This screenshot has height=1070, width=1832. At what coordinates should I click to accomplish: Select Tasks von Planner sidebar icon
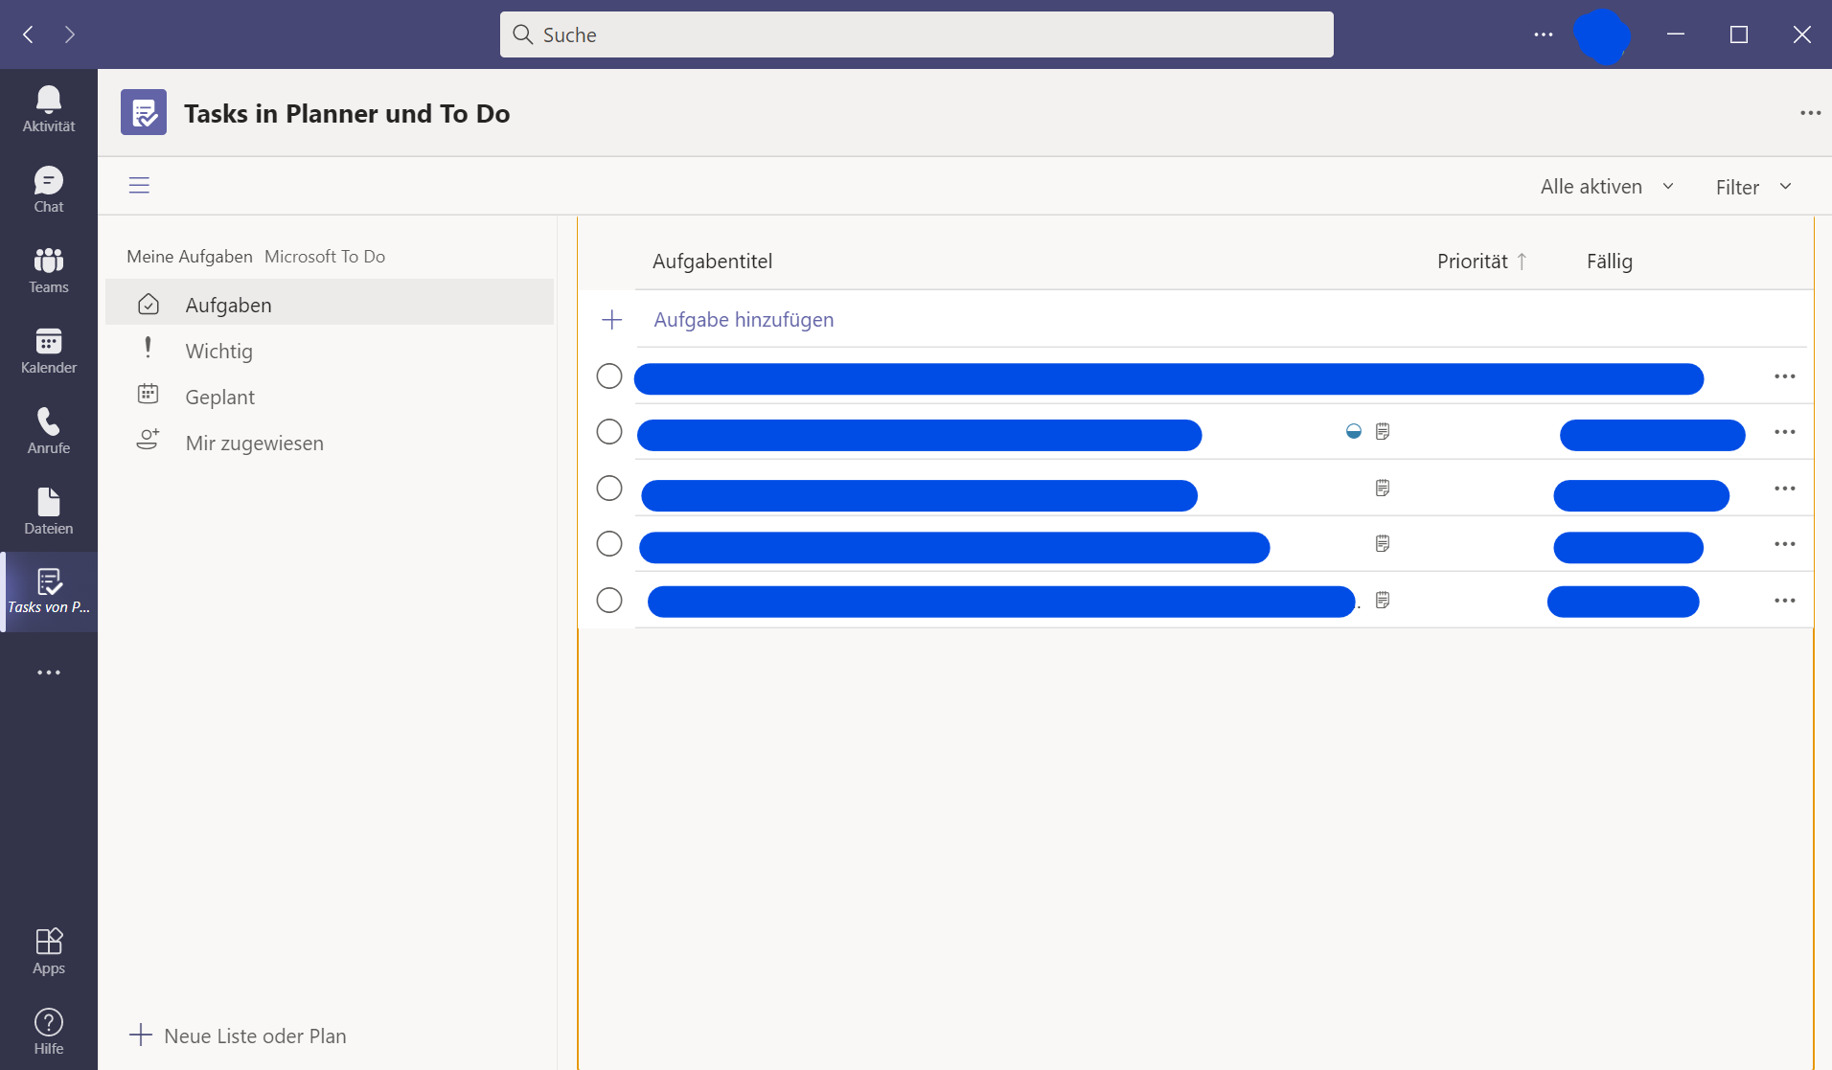click(49, 591)
